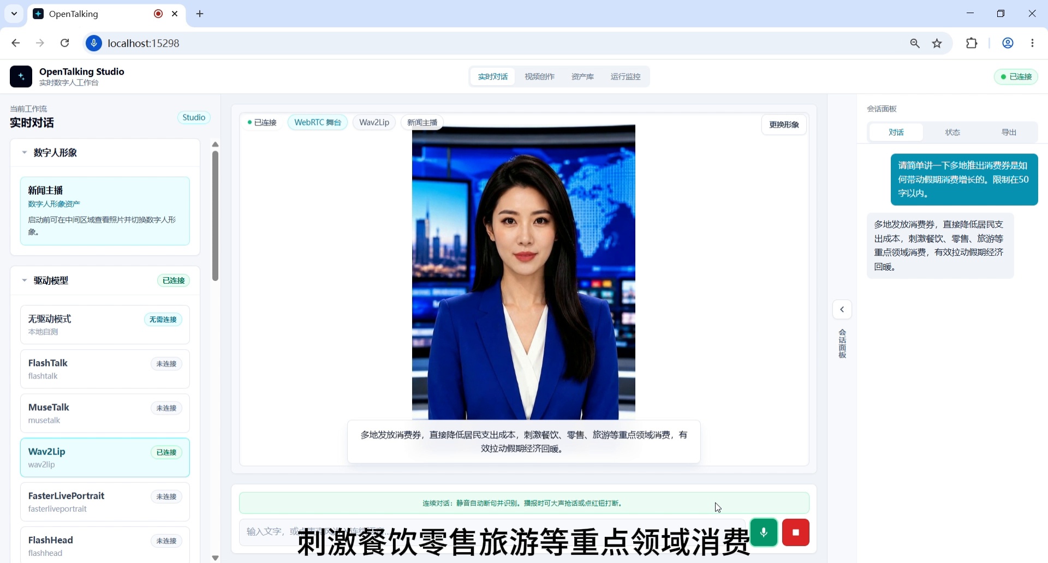Open the 实时对话 tab
Image resolution: width=1048 pixels, height=563 pixels.
[493, 76]
